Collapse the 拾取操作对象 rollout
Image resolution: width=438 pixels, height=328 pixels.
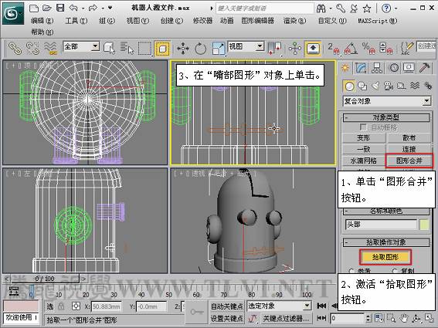tap(386, 242)
